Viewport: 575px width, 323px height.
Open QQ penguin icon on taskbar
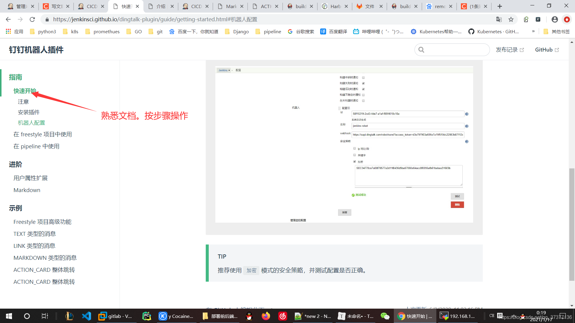click(249, 316)
